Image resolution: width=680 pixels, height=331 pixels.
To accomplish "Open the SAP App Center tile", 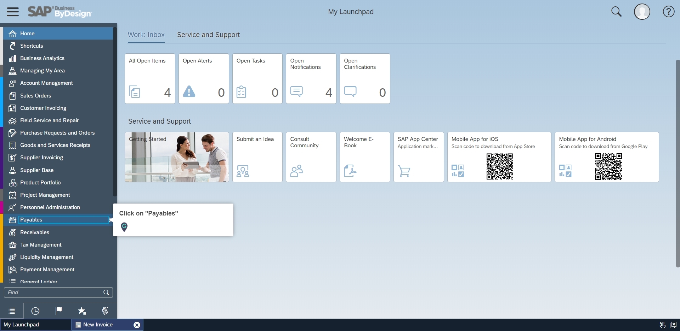I will coord(419,157).
